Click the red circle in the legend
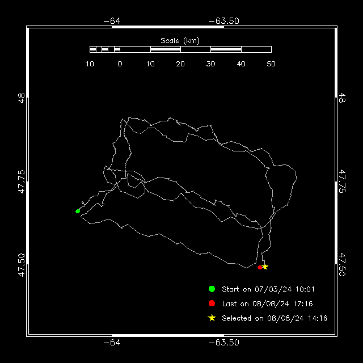 (212, 303)
